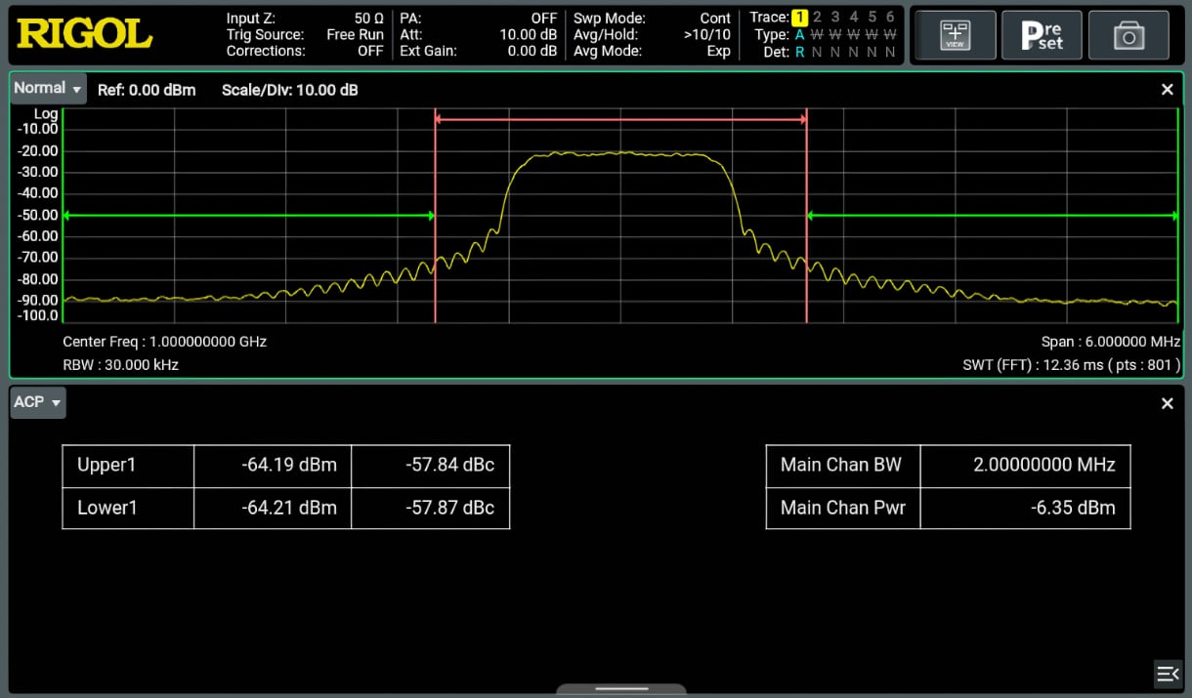Click Ref: 0.00 dBm level
This screenshot has height=698, width=1192.
point(147,90)
